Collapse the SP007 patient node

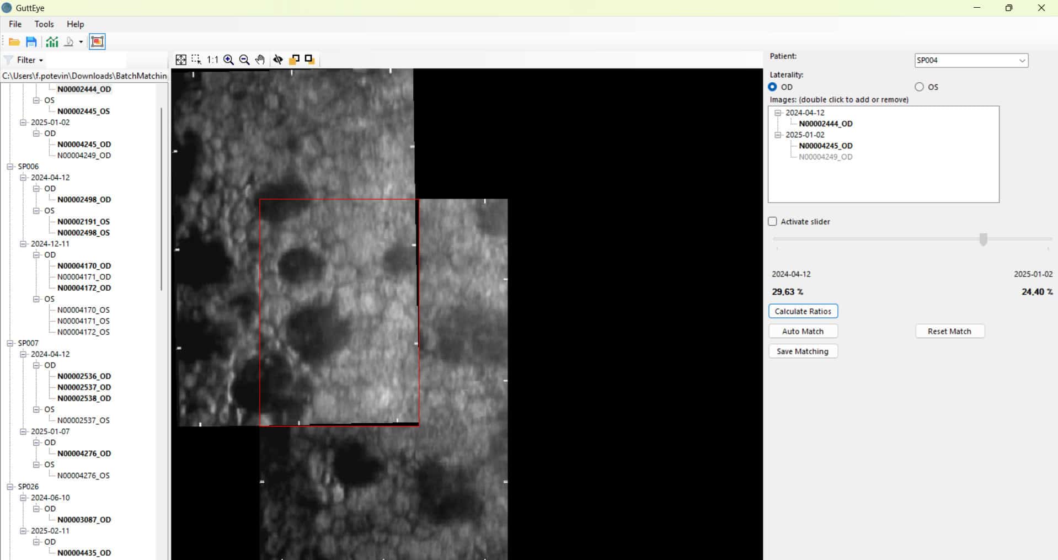pos(10,343)
